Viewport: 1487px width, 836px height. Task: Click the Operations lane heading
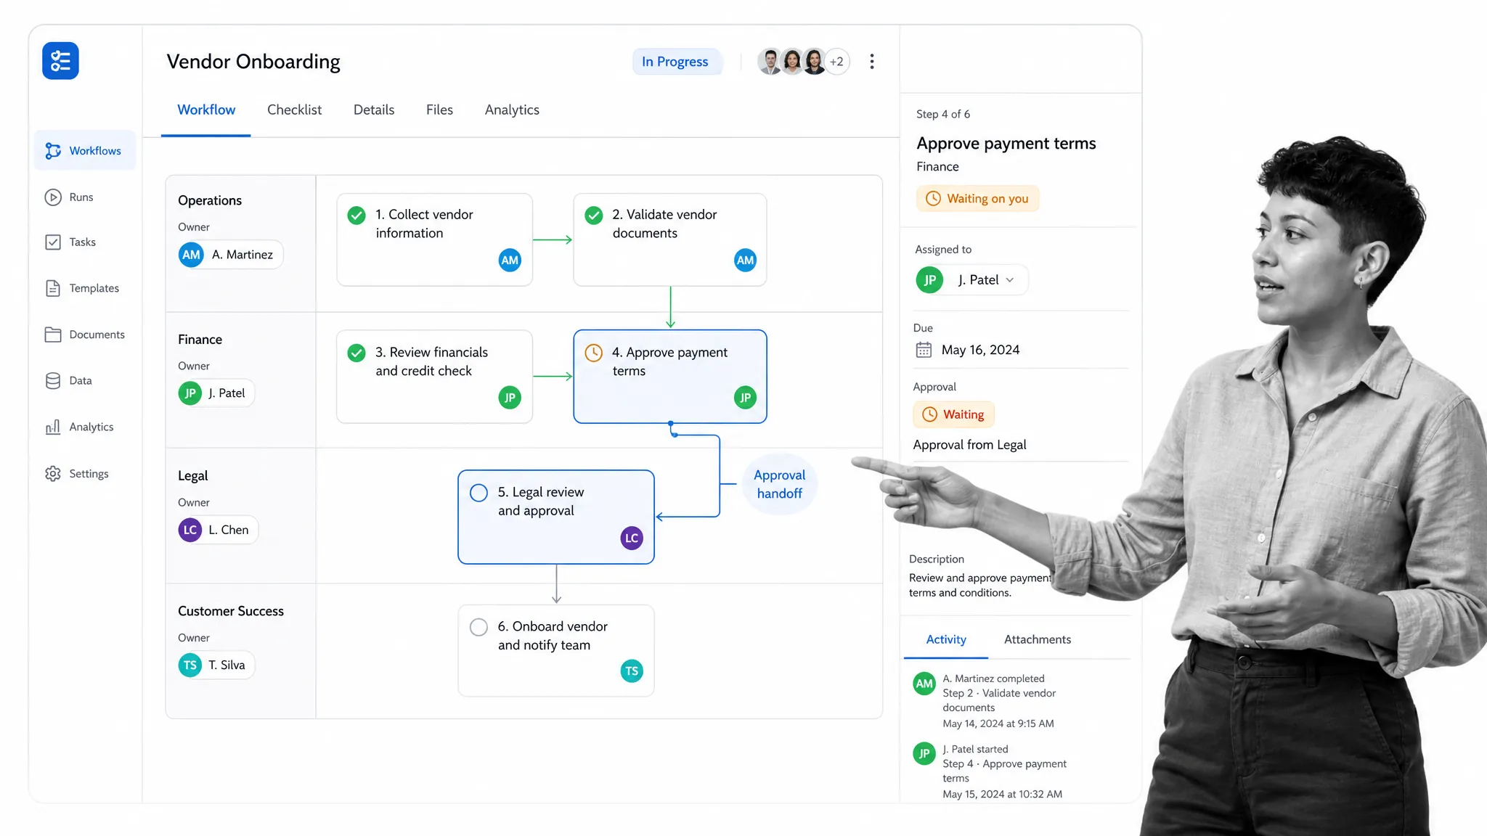pyautogui.click(x=210, y=200)
